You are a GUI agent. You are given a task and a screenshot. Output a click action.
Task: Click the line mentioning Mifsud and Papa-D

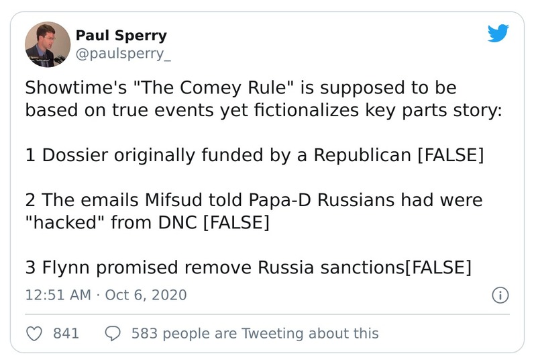(254, 200)
